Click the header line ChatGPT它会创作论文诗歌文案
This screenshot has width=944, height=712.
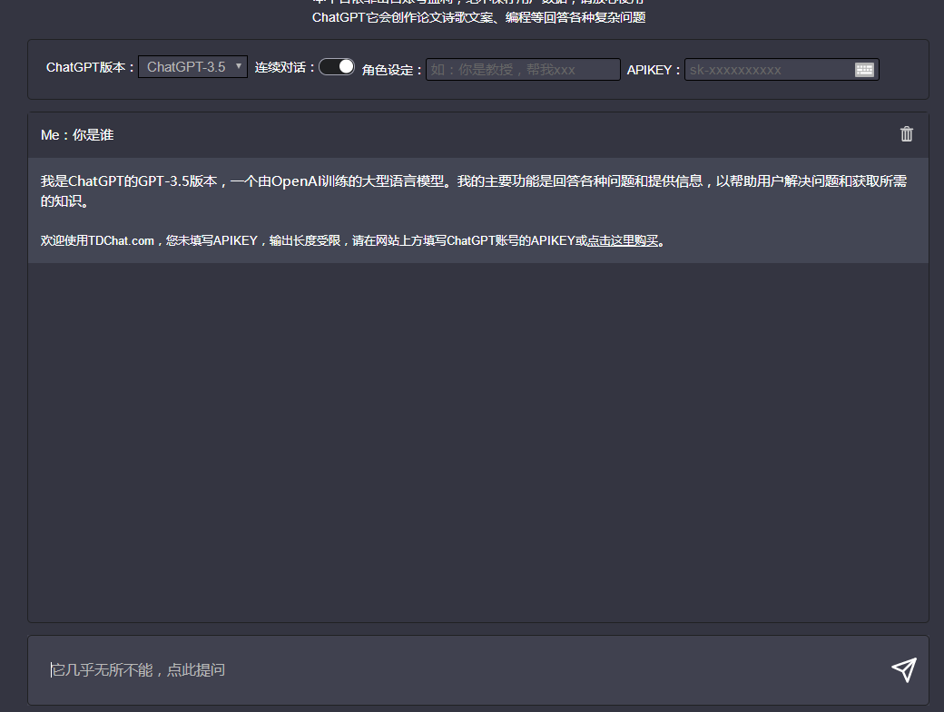coord(478,17)
